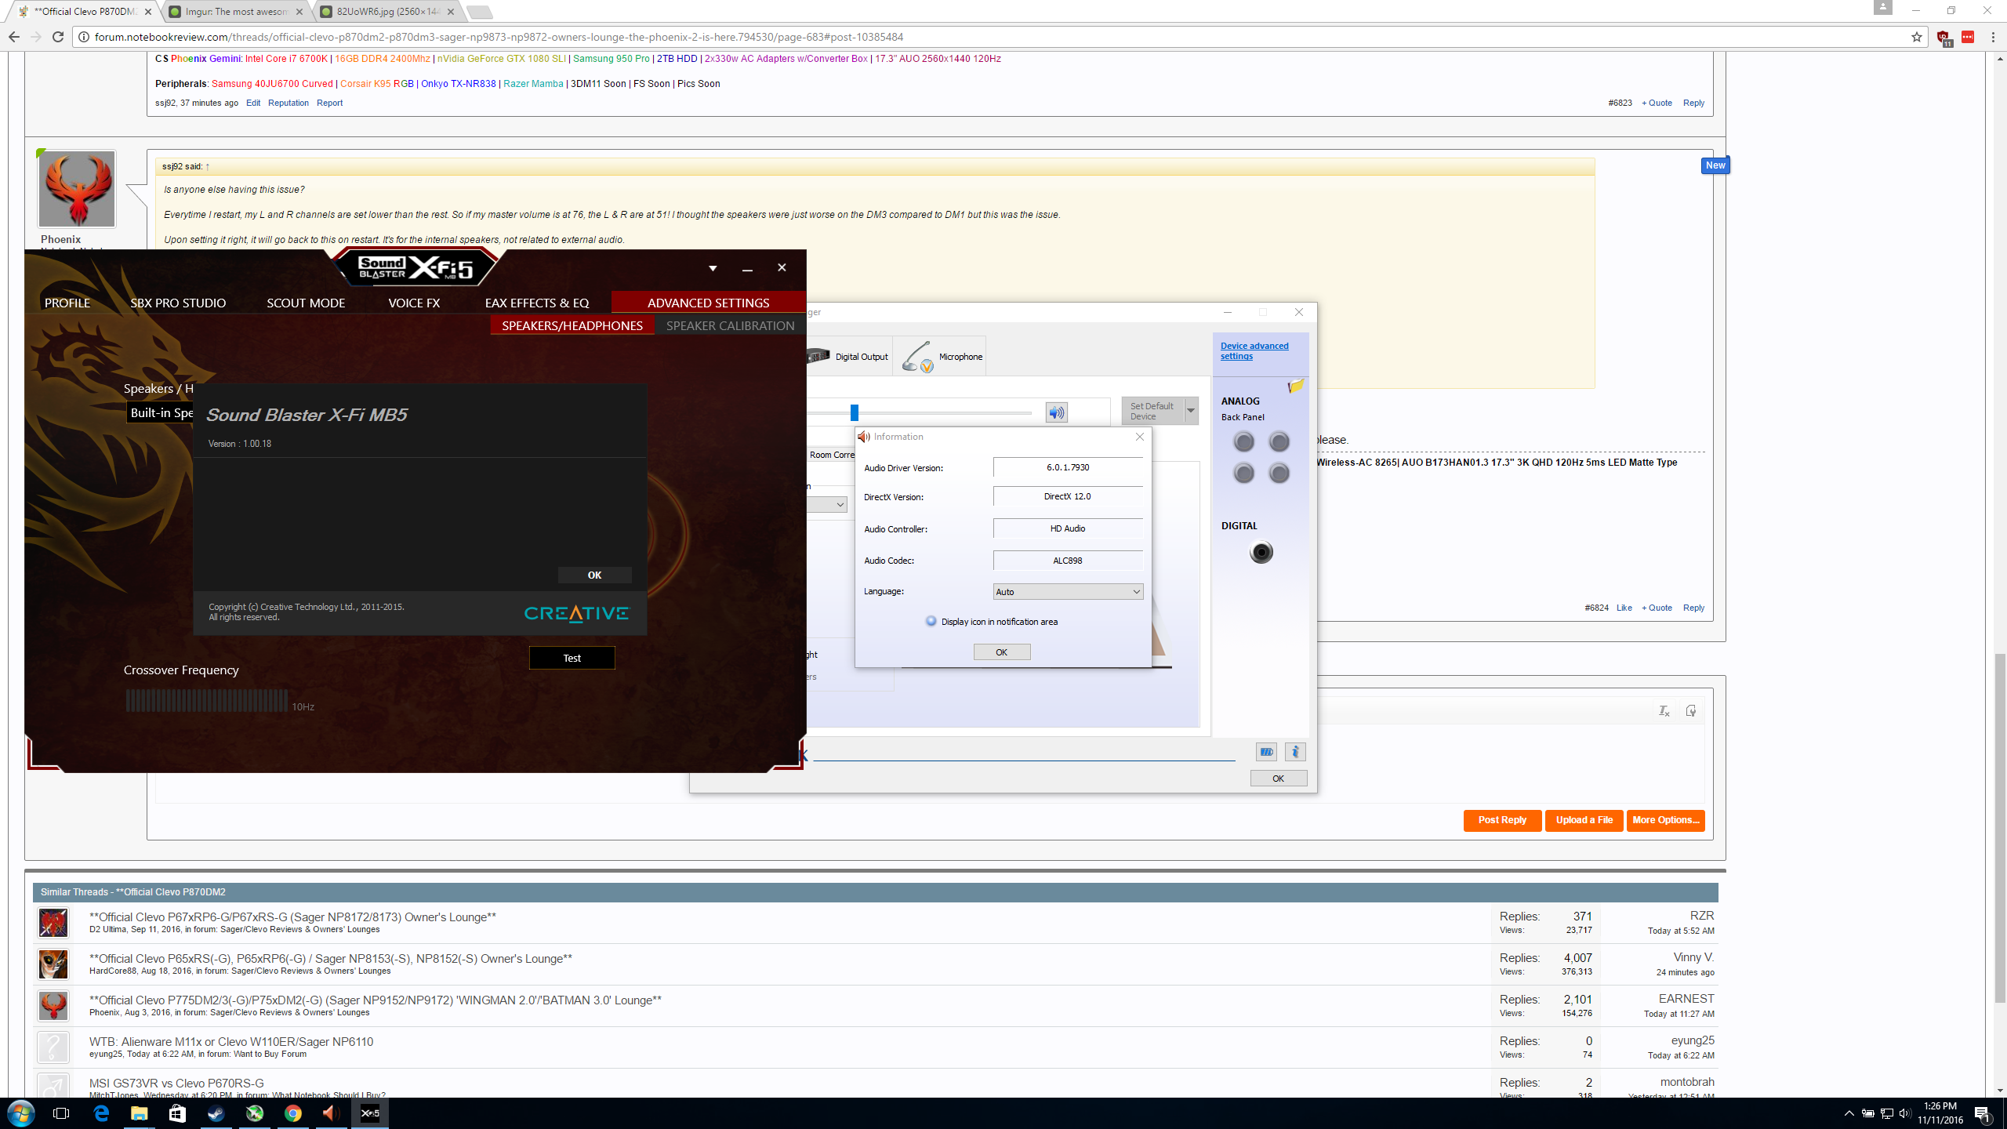Click the browser address bar URL

coord(499,37)
